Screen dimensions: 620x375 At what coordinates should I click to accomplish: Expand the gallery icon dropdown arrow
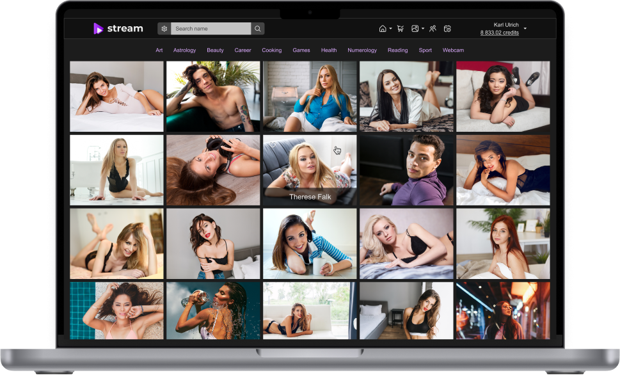424,28
